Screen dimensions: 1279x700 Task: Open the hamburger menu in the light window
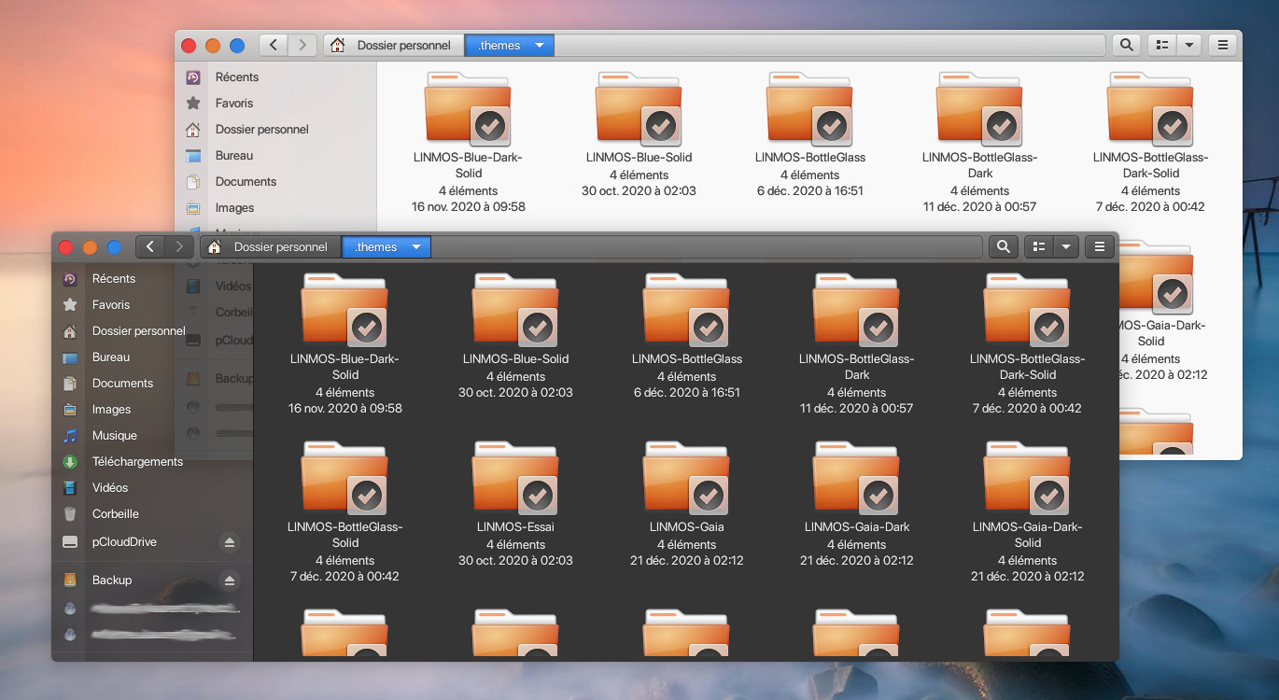click(x=1223, y=45)
